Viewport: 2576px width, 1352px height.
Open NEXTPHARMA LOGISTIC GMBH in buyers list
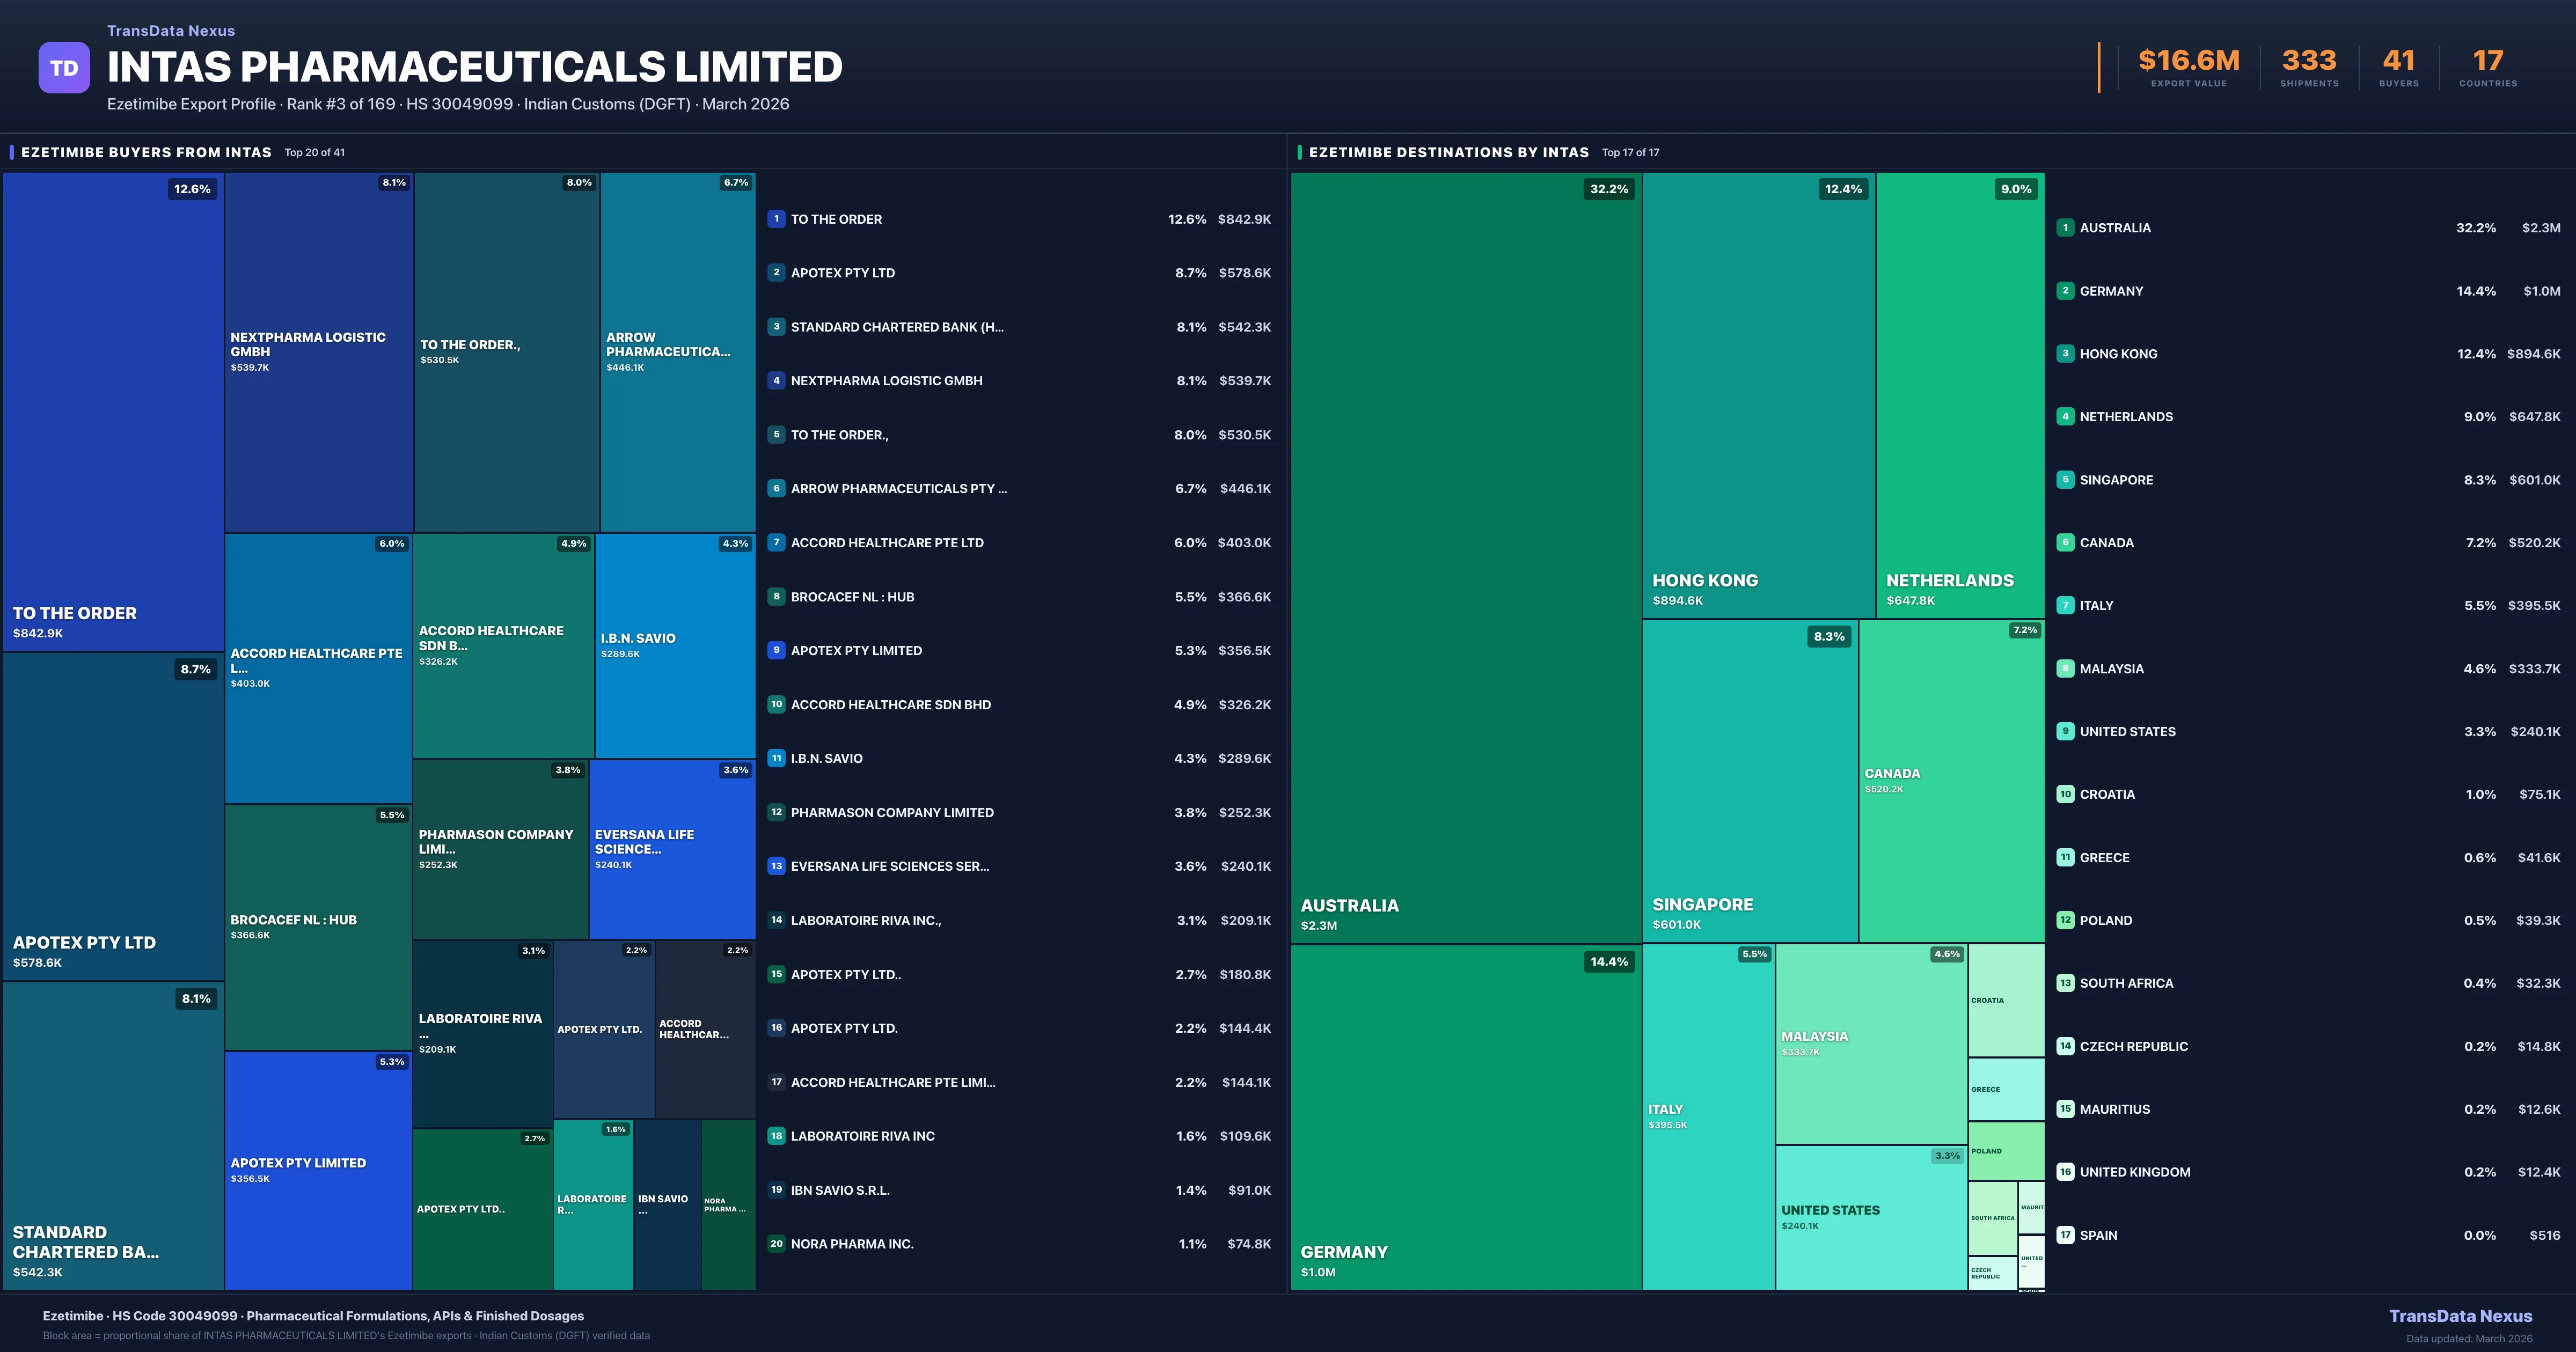point(886,381)
